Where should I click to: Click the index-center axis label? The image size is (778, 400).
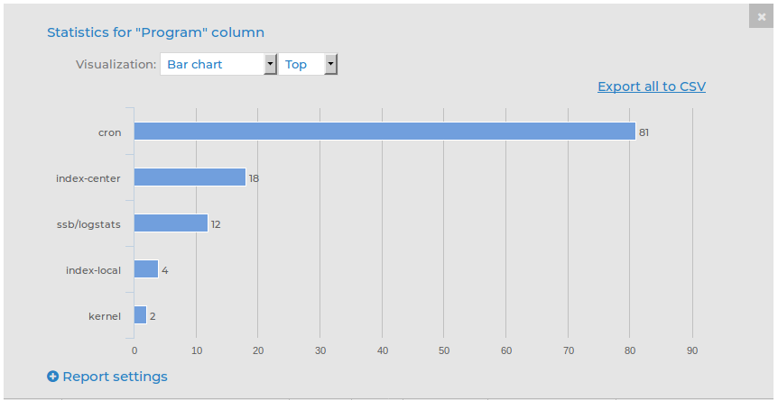88,178
